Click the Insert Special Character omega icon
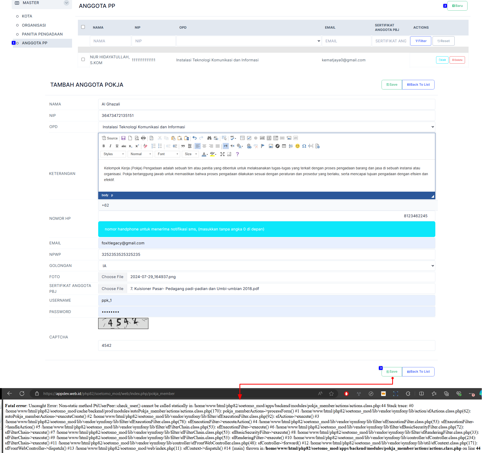Screen dimensions: 482x453 coord(304,146)
